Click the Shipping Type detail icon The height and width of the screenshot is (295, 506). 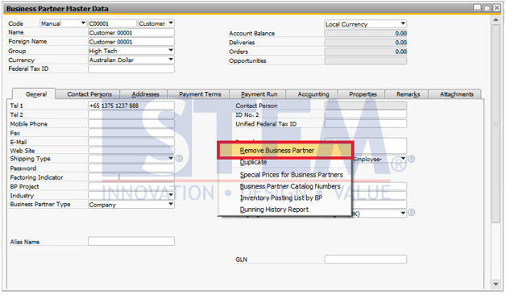click(x=179, y=159)
